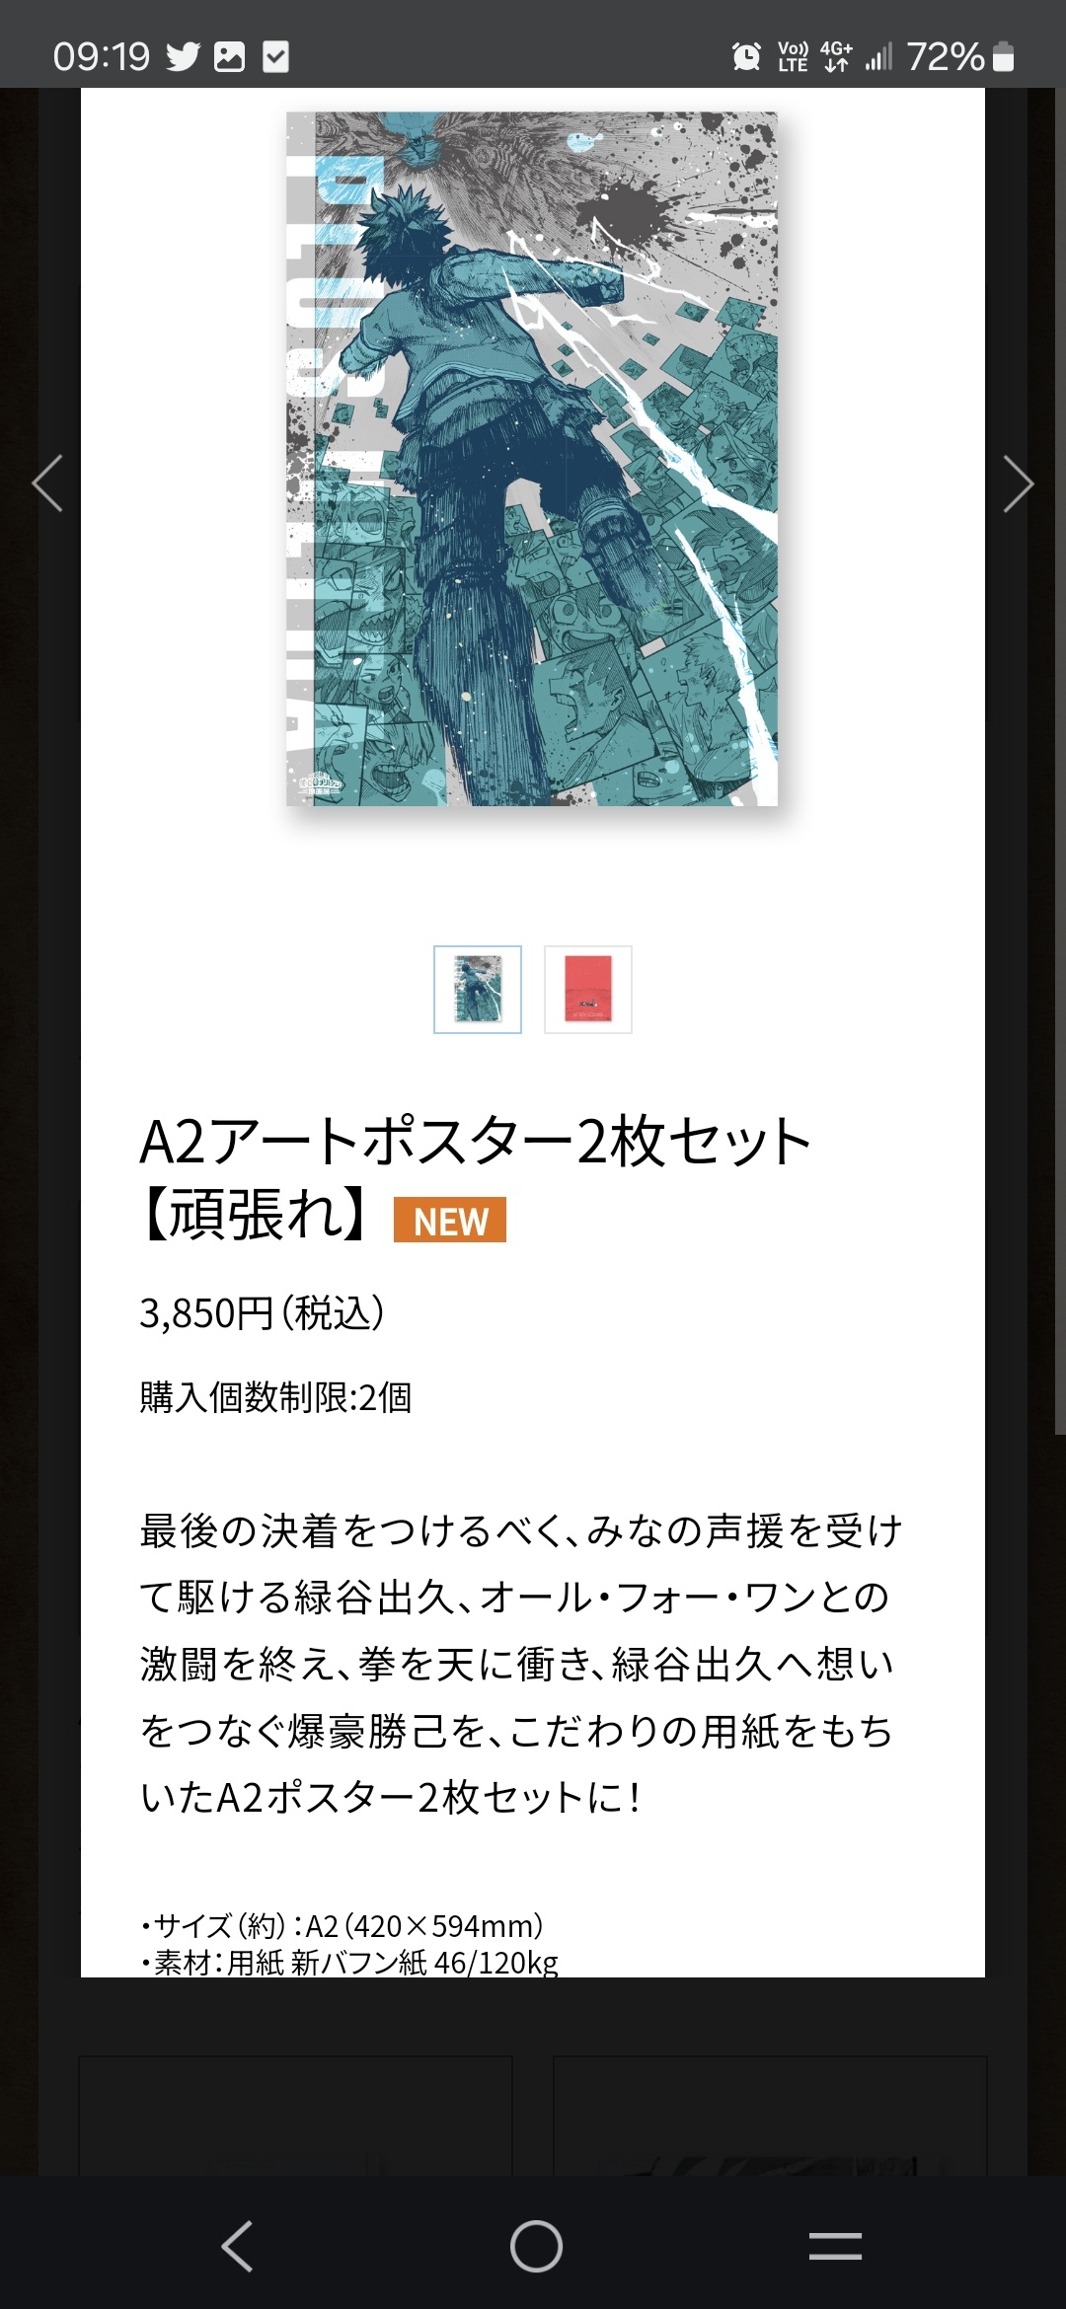Open the recent apps navigation button
Image resolution: width=1066 pixels, height=2309 pixels.
tap(835, 2247)
